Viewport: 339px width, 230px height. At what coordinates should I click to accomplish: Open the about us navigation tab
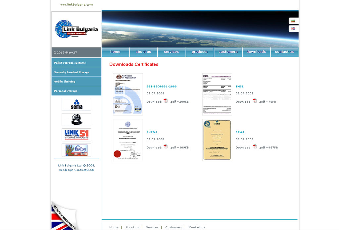pos(143,52)
